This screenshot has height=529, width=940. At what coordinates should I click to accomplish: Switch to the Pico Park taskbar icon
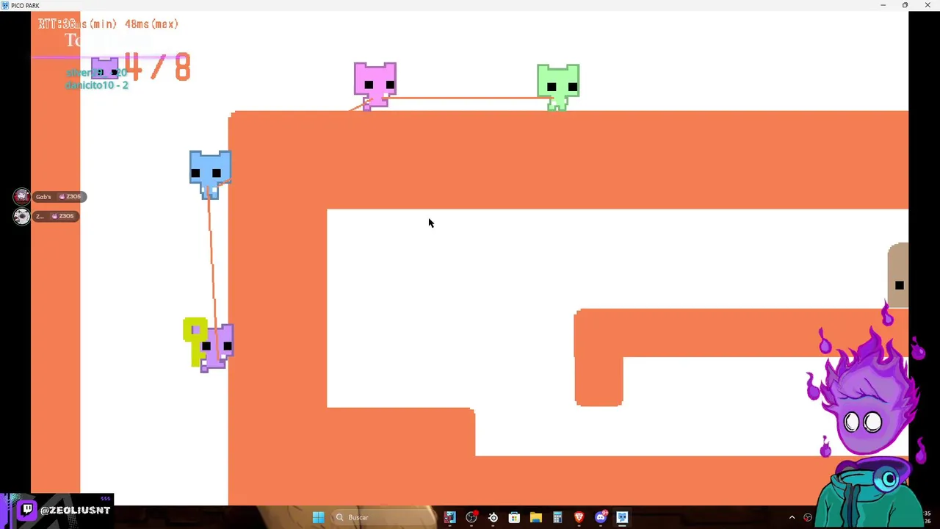pos(622,517)
